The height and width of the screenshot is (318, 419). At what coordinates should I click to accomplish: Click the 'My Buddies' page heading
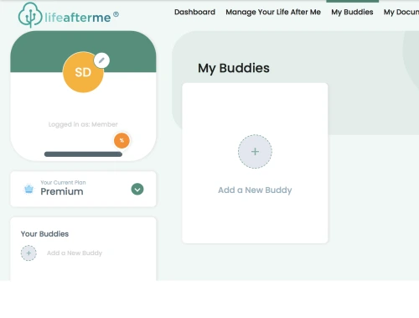234,68
